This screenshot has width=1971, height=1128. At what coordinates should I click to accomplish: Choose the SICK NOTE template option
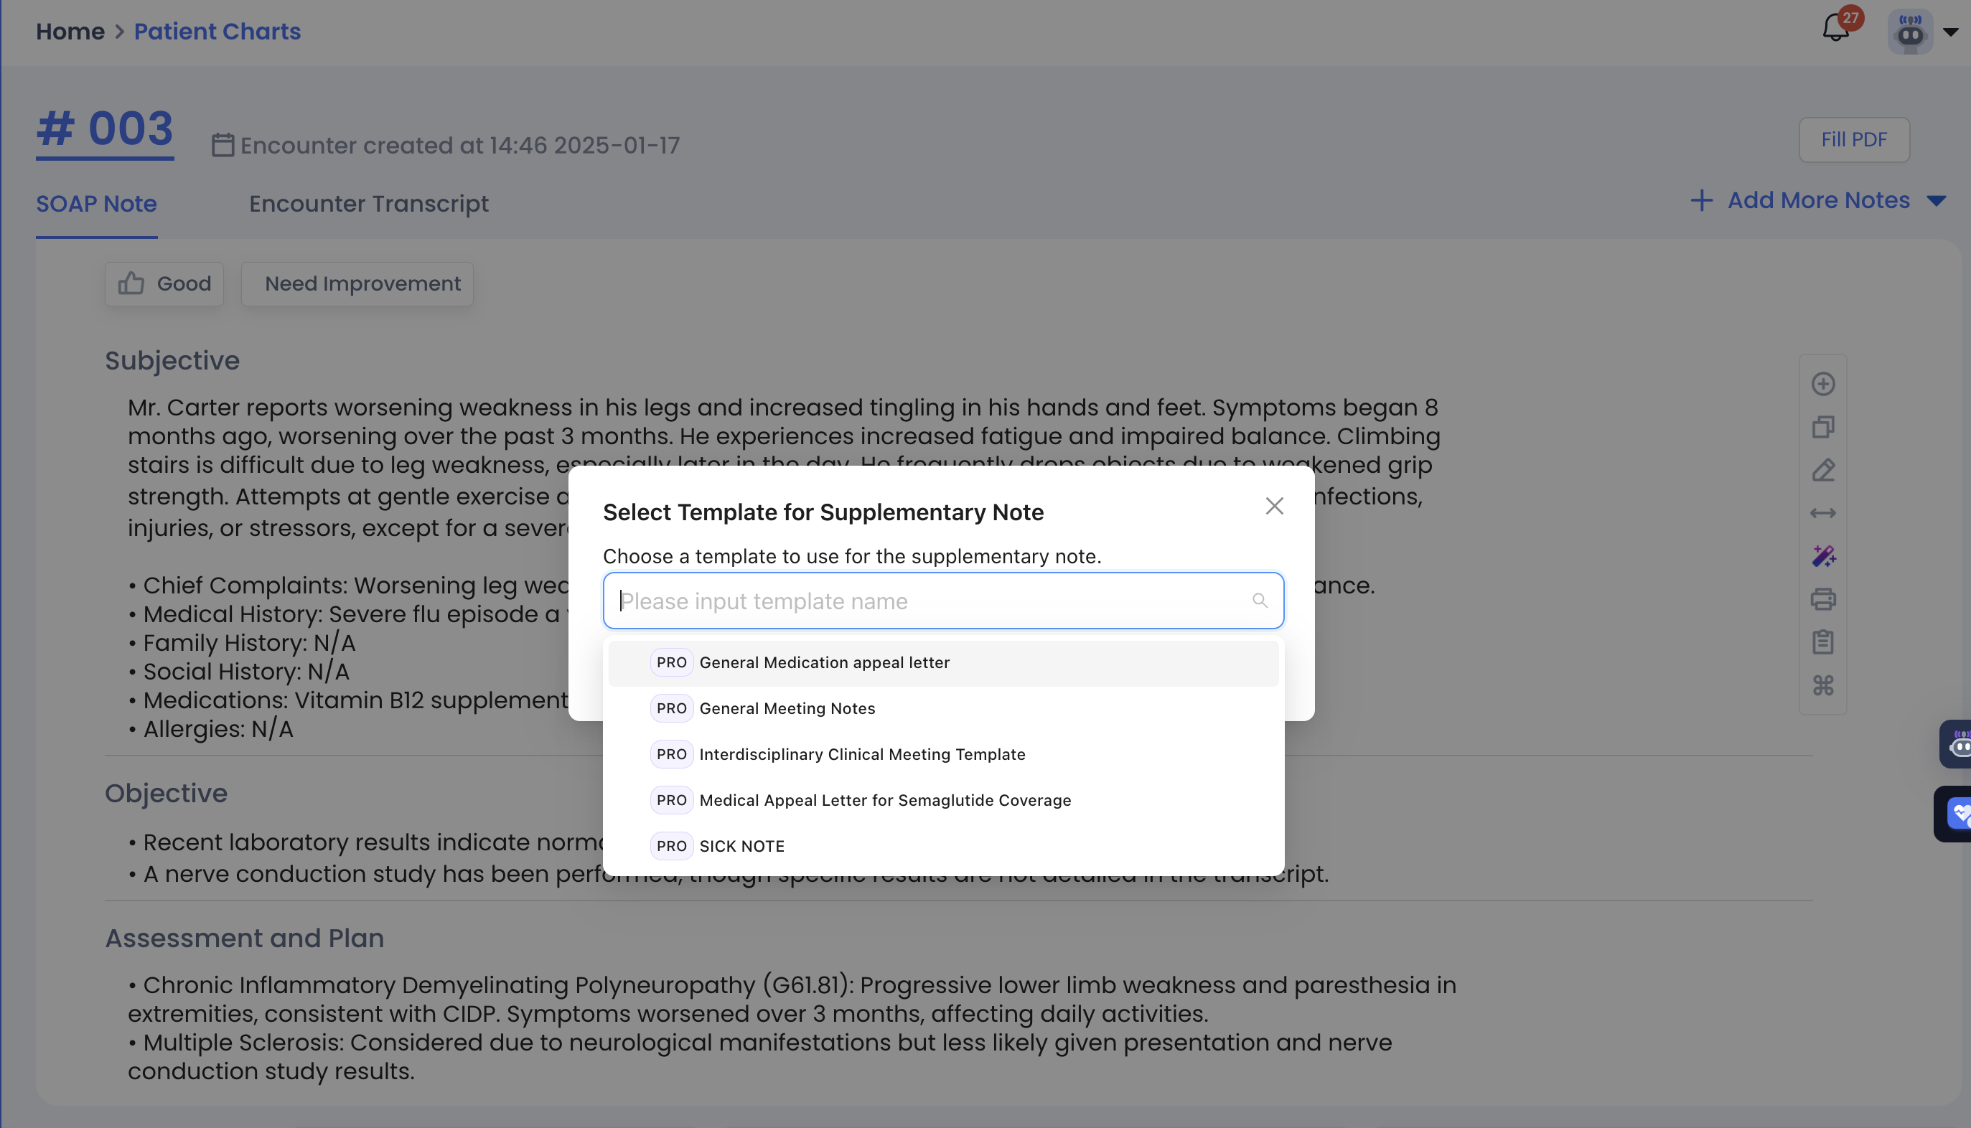tap(741, 846)
